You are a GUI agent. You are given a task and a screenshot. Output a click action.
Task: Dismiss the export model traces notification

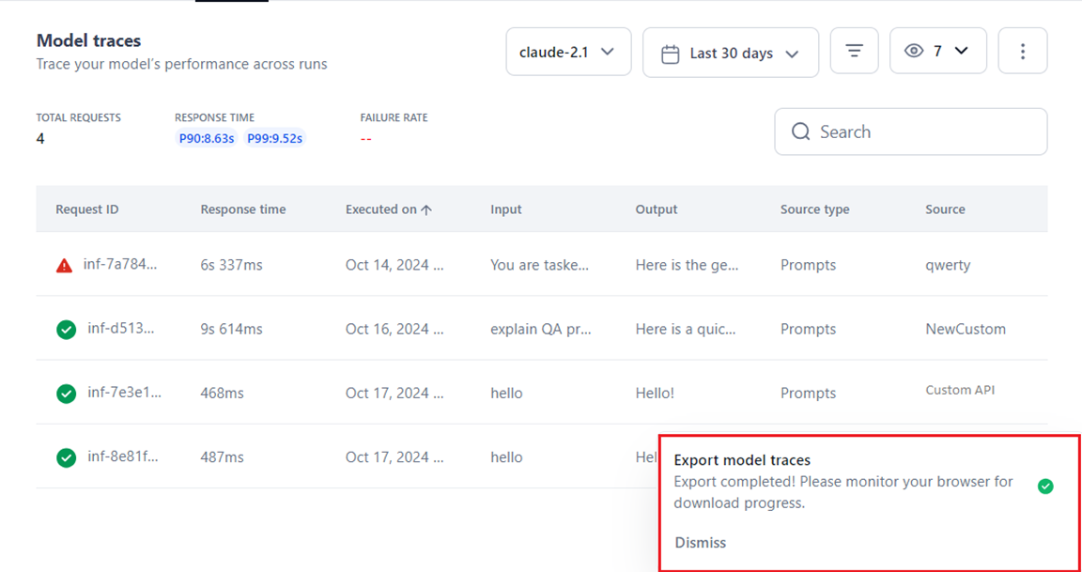[700, 542]
